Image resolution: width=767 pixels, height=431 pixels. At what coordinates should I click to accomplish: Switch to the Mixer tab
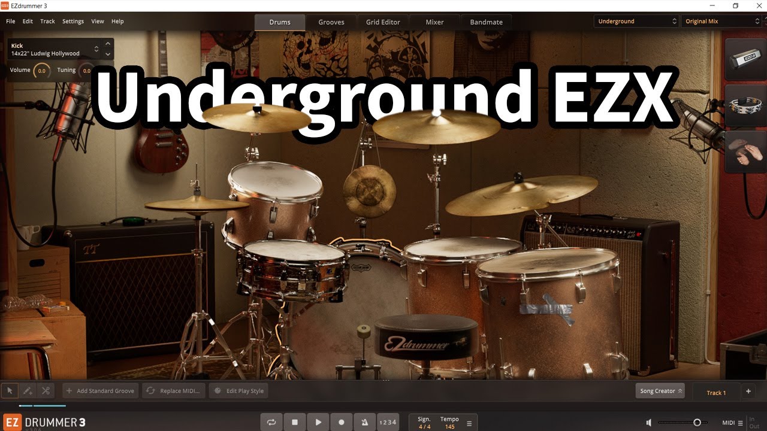tap(435, 22)
